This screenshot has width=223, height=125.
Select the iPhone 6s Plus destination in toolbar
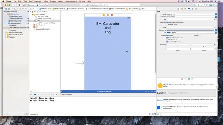42,5
